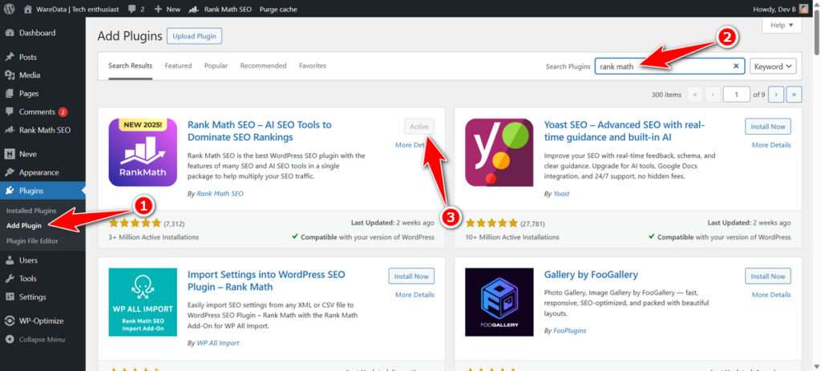Install the Yoast SEO plugin
821x371 pixels.
click(x=767, y=127)
